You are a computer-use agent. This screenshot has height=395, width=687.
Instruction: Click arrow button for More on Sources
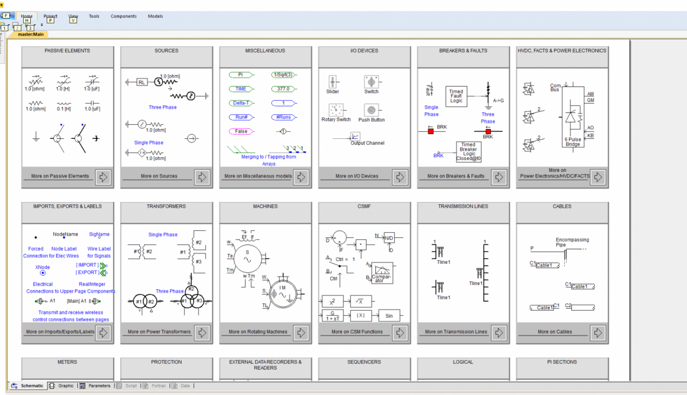pyautogui.click(x=202, y=177)
